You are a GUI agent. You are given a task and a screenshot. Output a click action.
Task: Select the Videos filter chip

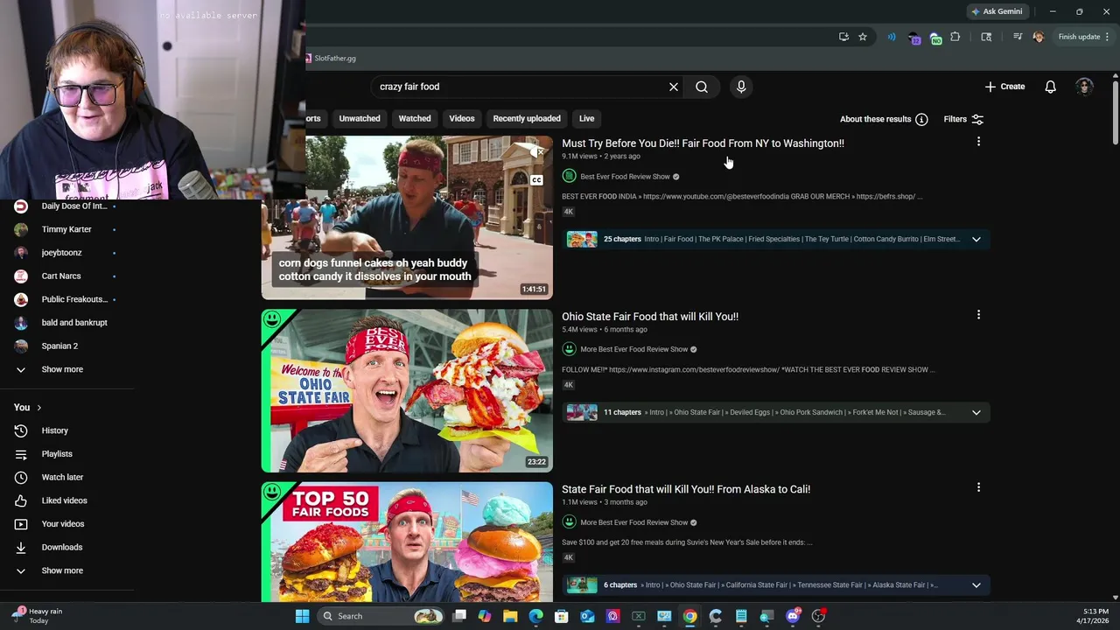pyautogui.click(x=462, y=118)
